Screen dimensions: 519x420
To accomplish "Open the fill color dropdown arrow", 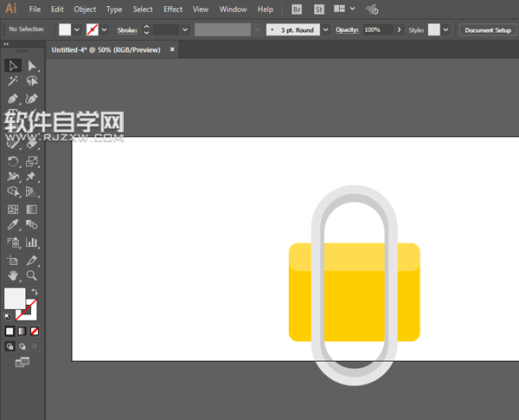I will pyautogui.click(x=77, y=29).
